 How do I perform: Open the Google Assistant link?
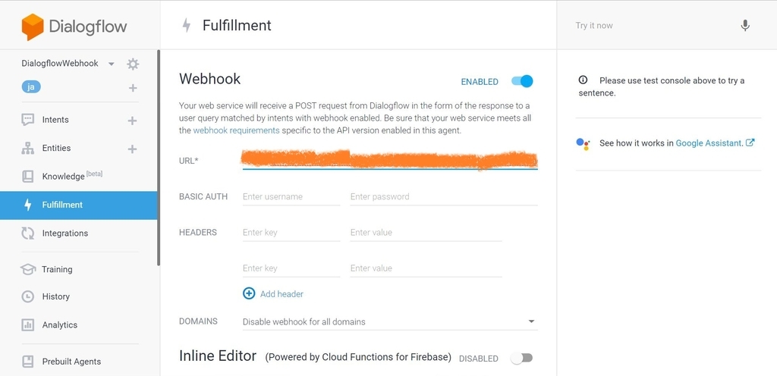pos(709,143)
